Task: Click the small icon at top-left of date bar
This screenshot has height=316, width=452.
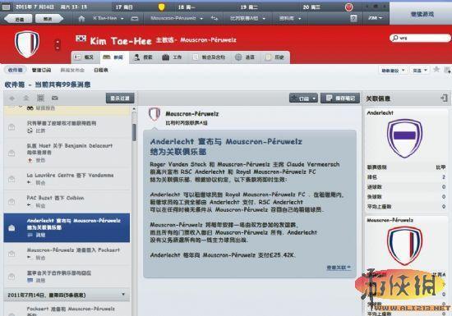Action: click(6, 7)
